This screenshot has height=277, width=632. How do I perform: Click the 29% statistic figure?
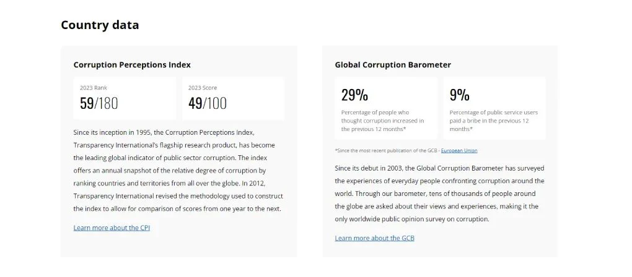(354, 95)
